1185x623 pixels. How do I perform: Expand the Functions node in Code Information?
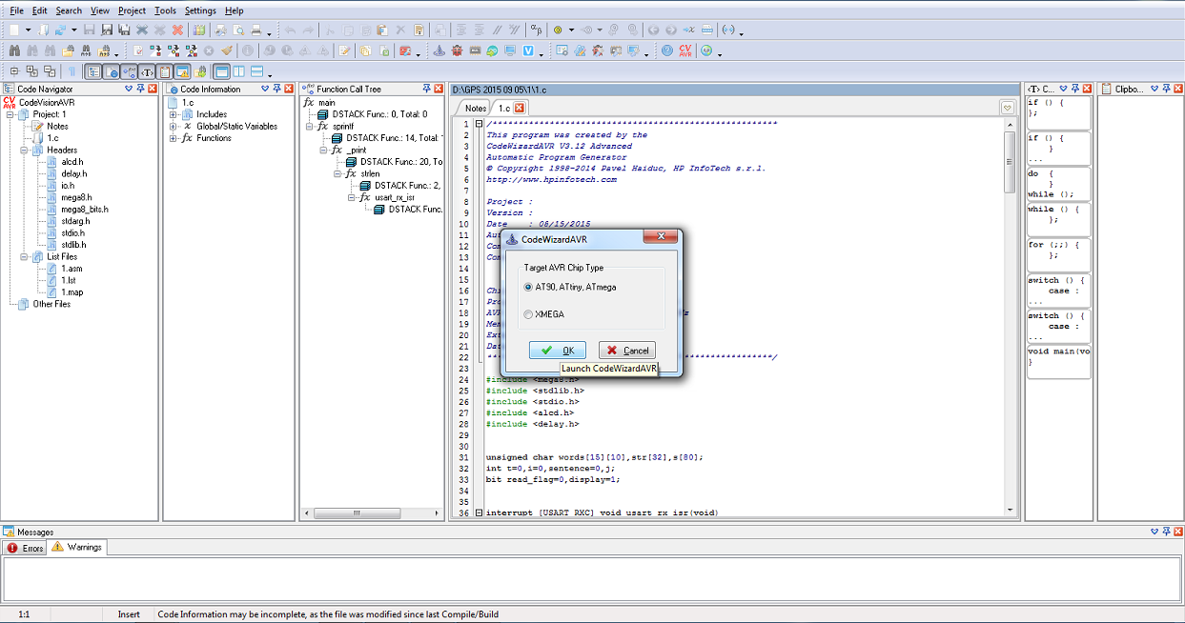174,138
